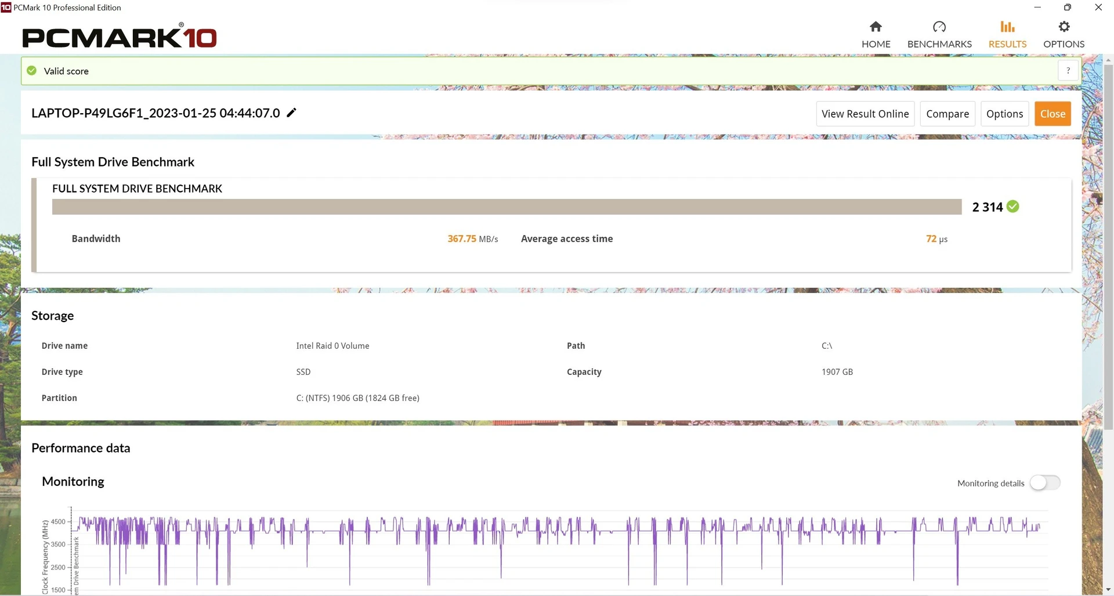Click the capacity value 1907 GB
The height and width of the screenshot is (596, 1114).
(x=837, y=372)
